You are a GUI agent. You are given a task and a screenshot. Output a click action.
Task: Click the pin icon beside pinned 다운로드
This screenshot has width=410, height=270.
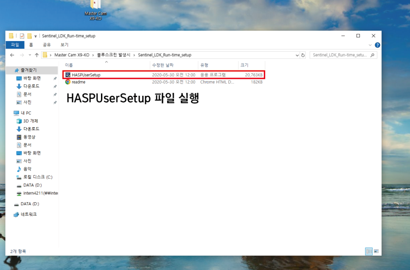tap(55, 86)
